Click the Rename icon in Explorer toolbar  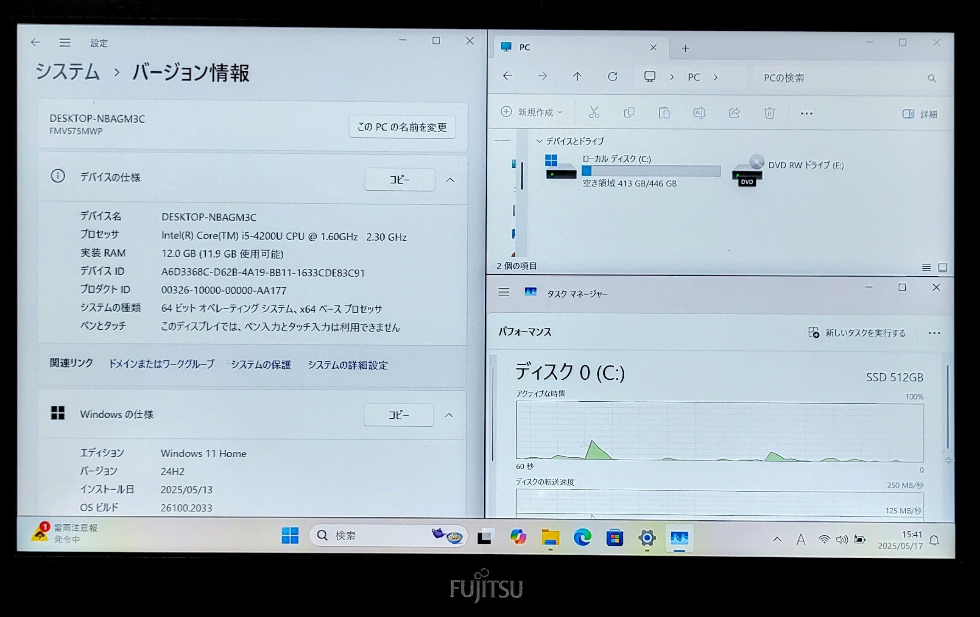pos(699,113)
